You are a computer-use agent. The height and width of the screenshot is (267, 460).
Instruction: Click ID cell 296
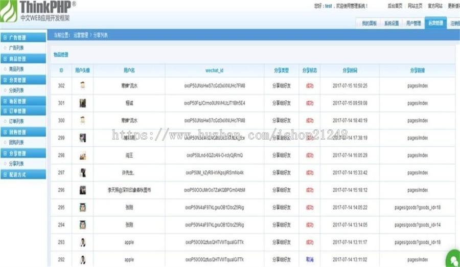61,190
